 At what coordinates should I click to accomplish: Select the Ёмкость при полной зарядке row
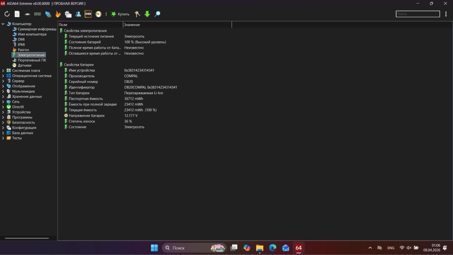coord(104,104)
